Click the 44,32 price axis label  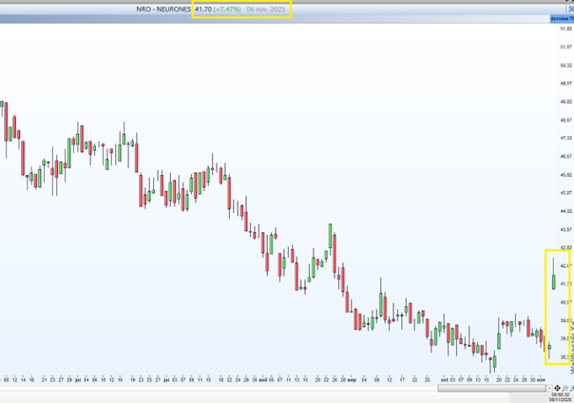click(x=566, y=211)
